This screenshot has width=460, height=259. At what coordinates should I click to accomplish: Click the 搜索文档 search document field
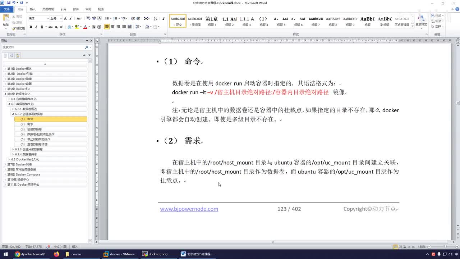click(x=43, y=47)
